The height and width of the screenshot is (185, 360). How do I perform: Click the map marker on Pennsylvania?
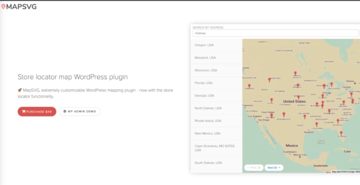pyautogui.click(x=351, y=94)
